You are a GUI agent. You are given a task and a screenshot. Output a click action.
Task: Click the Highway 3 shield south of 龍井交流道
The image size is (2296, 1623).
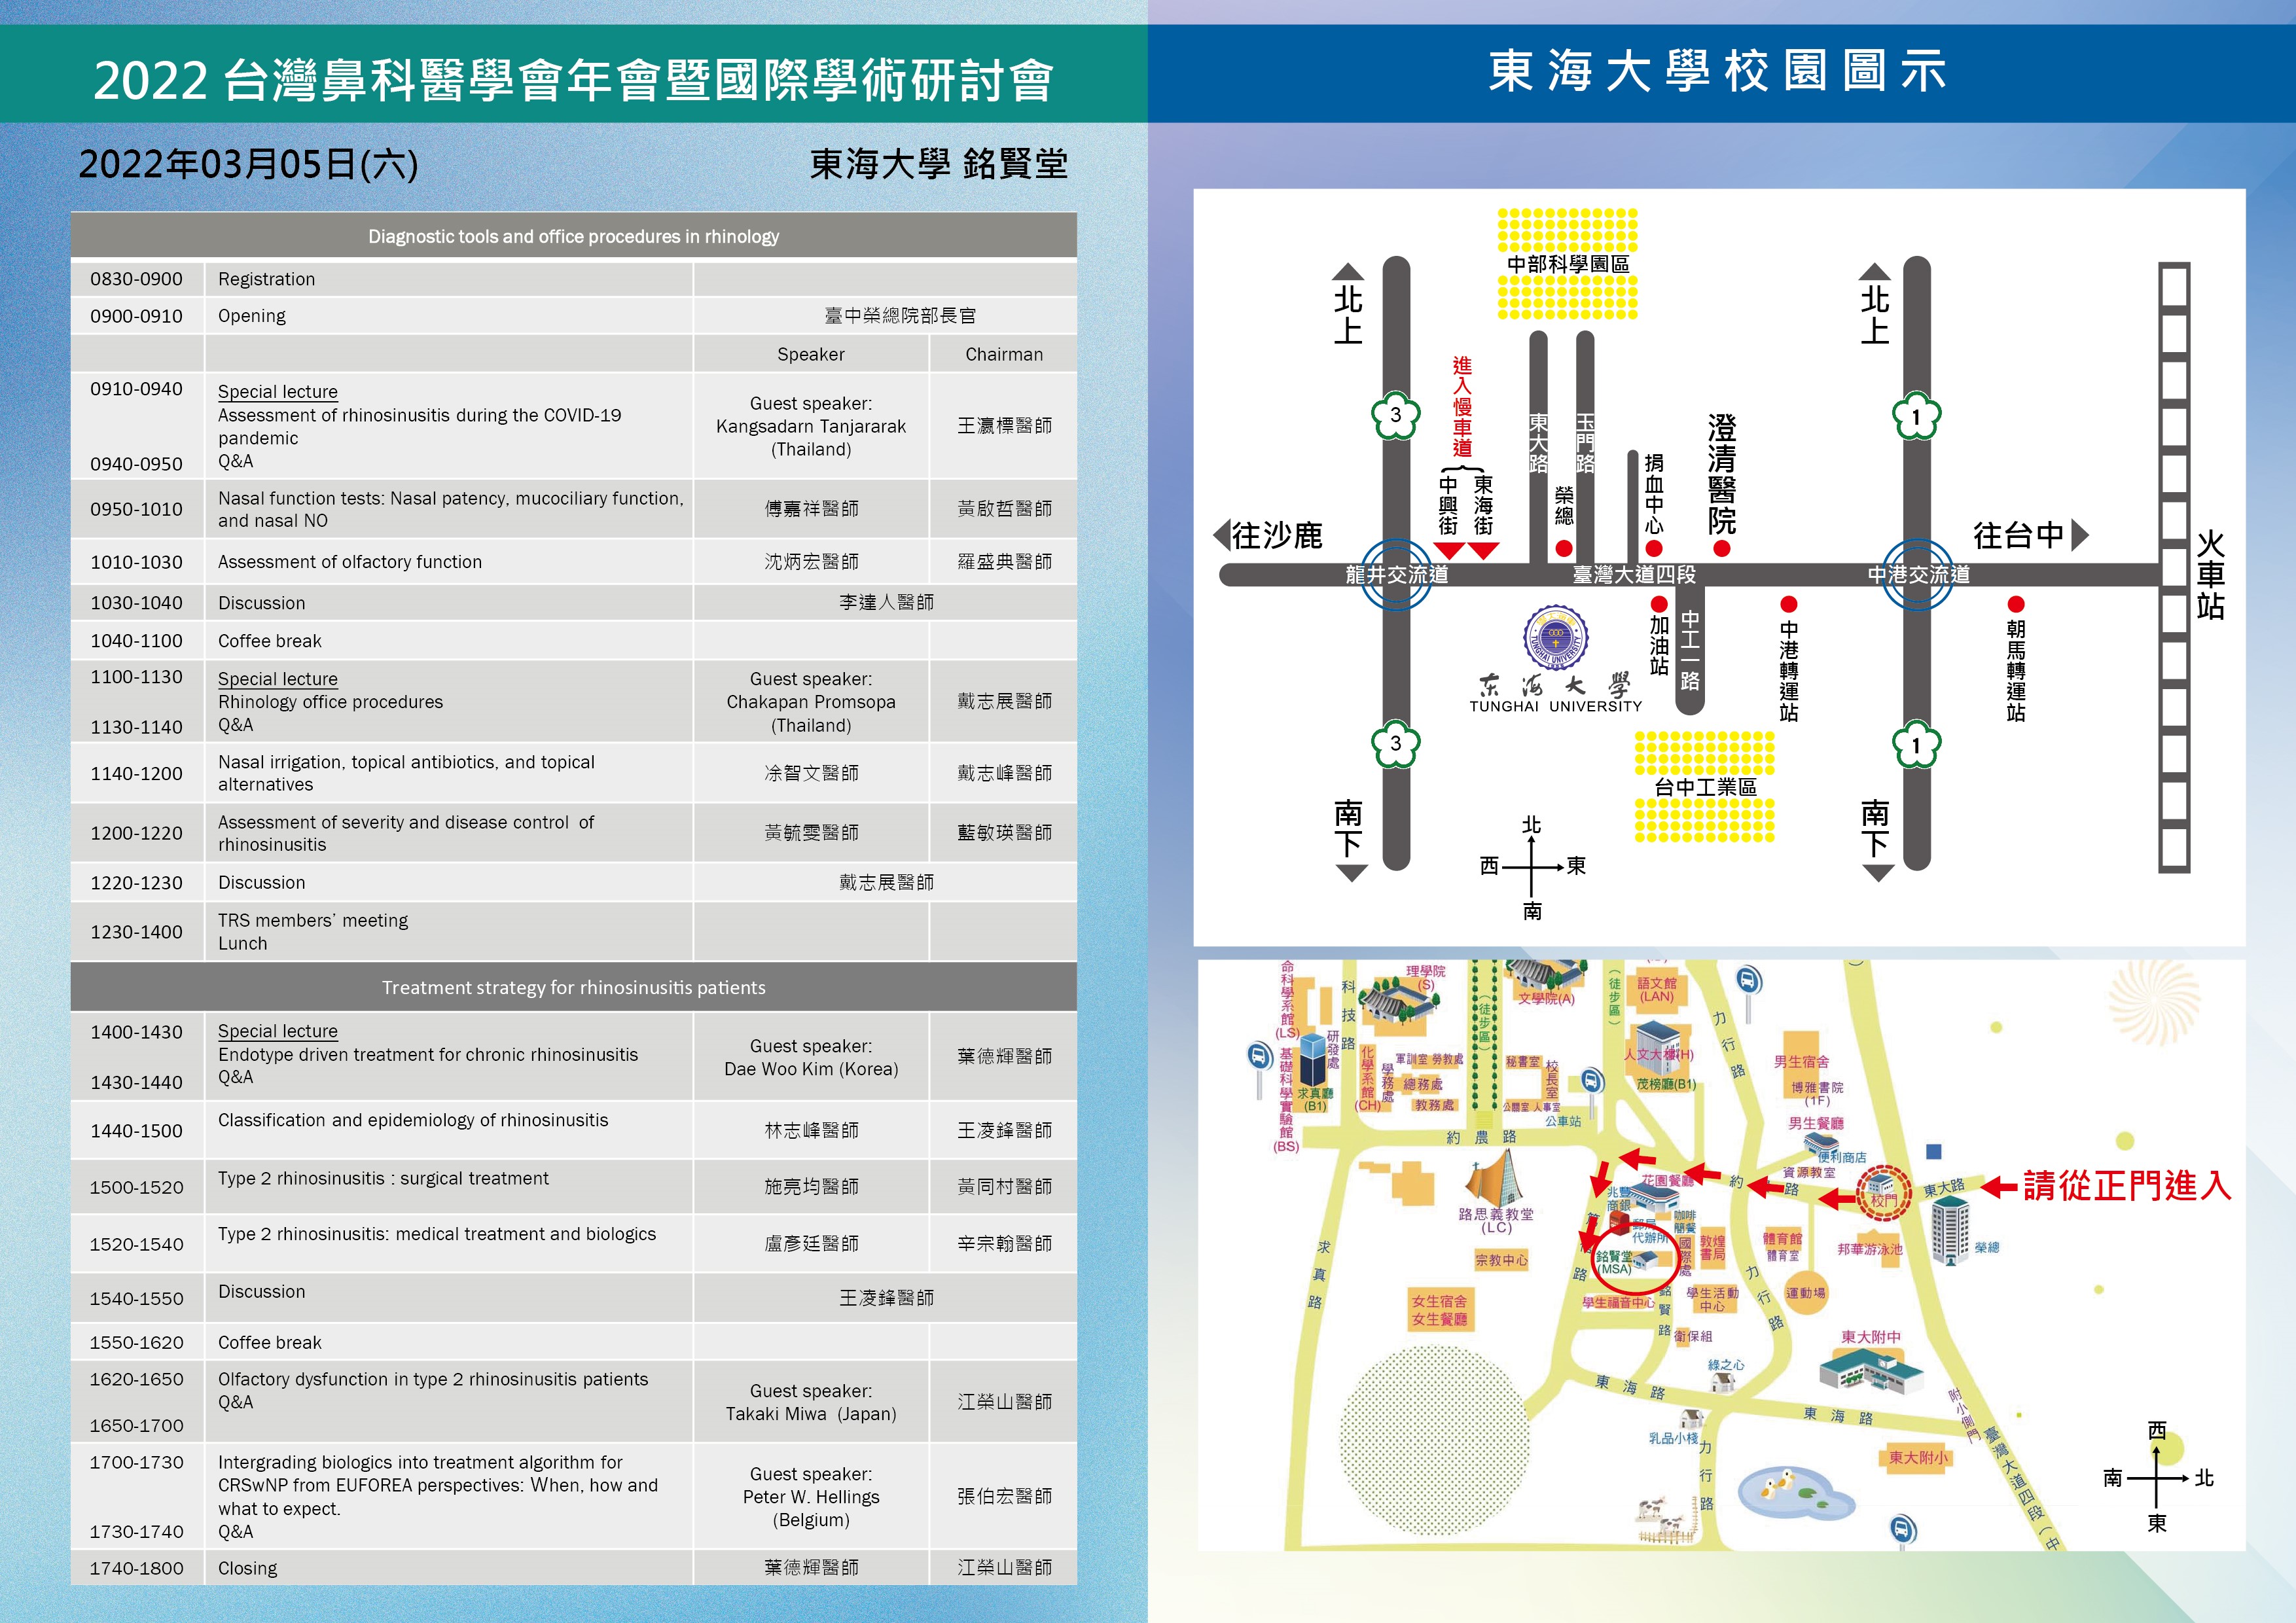click(1396, 743)
